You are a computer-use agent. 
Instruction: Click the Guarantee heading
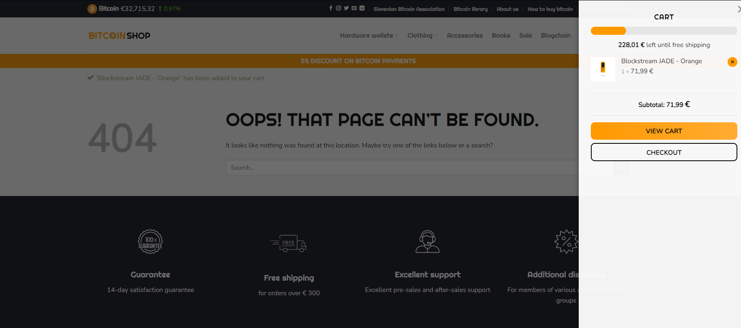pyautogui.click(x=150, y=275)
